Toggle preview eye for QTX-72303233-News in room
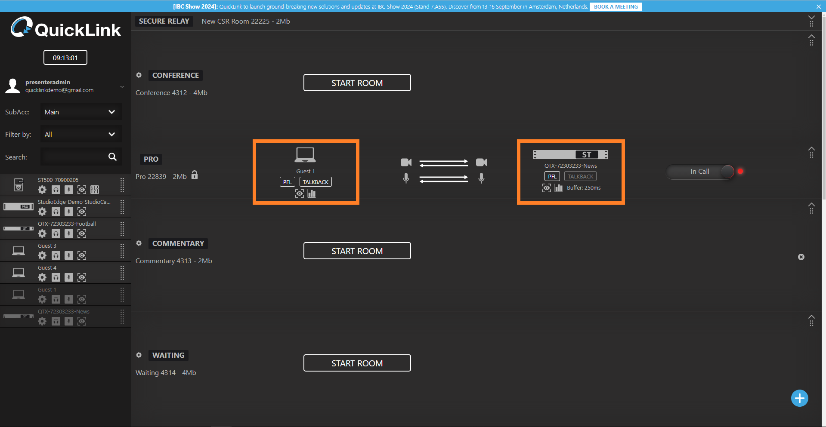 546,188
